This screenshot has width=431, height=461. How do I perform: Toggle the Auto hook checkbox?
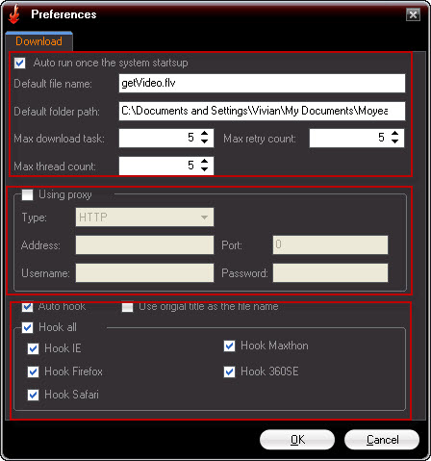point(27,307)
